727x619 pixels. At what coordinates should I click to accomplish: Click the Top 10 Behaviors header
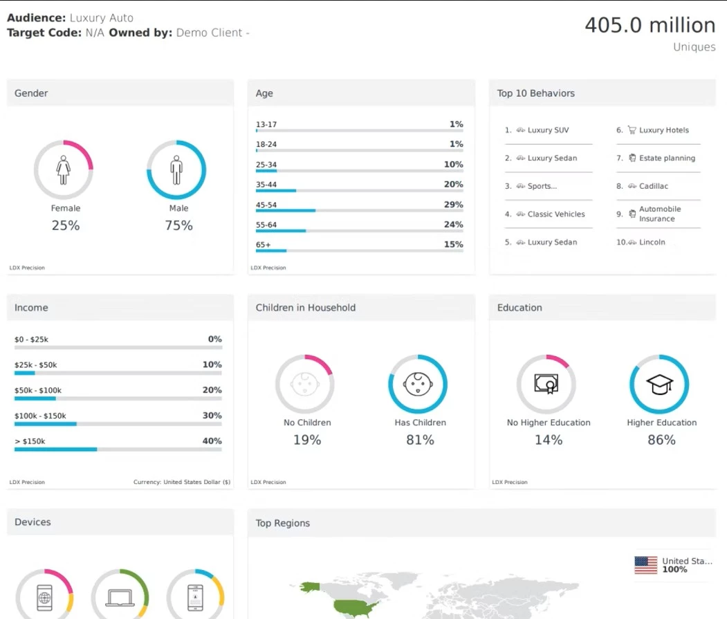pyautogui.click(x=602, y=93)
